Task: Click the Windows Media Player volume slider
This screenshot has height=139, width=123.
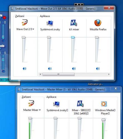Action: pos(104,120)
